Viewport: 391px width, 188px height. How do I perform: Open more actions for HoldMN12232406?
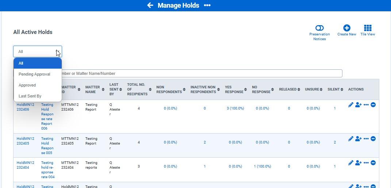[366, 105]
